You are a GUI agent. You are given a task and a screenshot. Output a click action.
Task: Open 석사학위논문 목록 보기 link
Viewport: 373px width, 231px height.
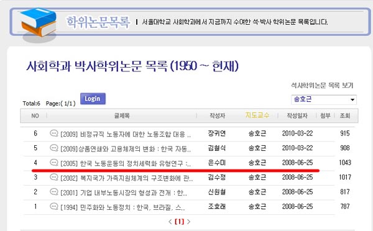click(322, 85)
